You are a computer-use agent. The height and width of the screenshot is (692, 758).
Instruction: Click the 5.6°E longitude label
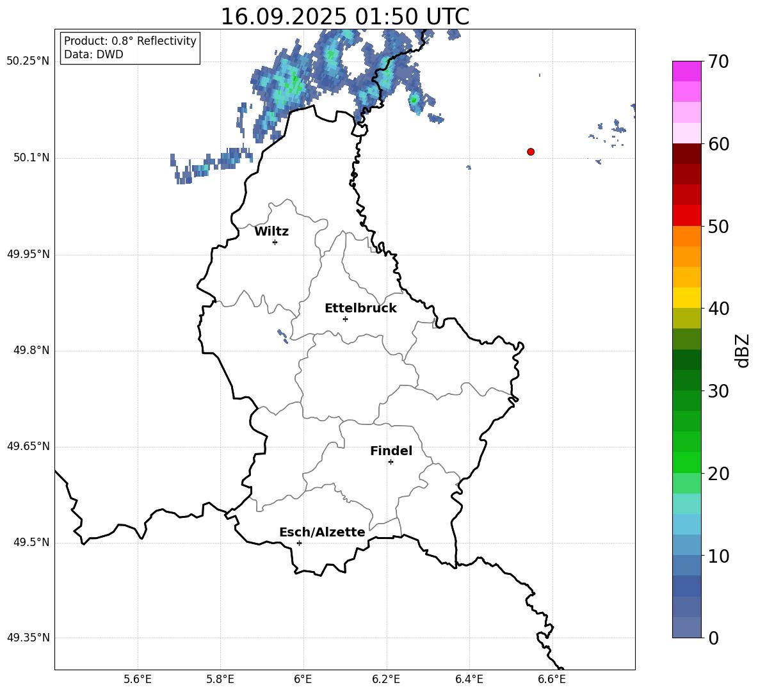138,679
